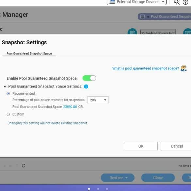Click the Schedule Snapshot calendar icon
Image resolution: width=191 pixels, height=191 pixels.
point(132,31)
